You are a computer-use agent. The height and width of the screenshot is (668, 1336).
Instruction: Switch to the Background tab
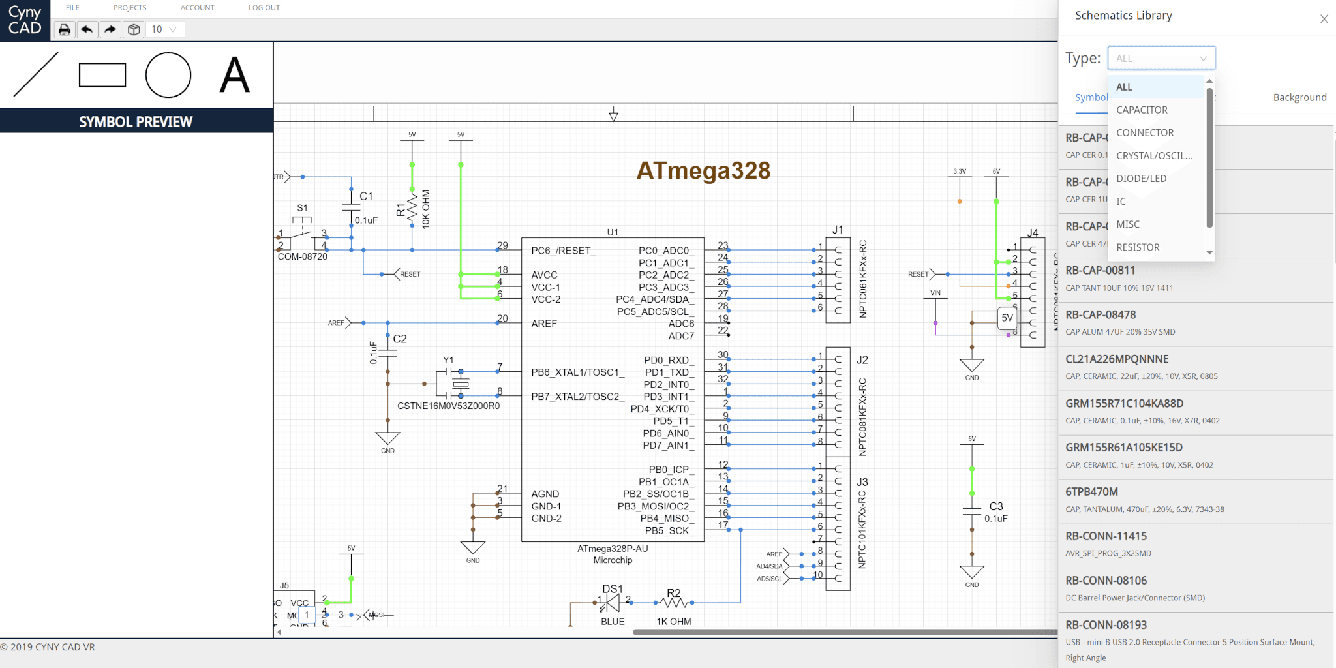pos(1299,97)
